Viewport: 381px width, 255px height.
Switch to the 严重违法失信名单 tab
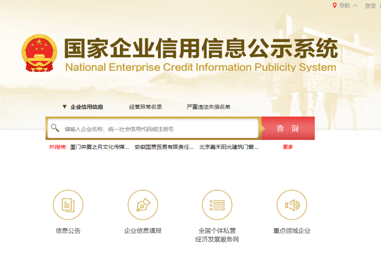pyautogui.click(x=209, y=107)
